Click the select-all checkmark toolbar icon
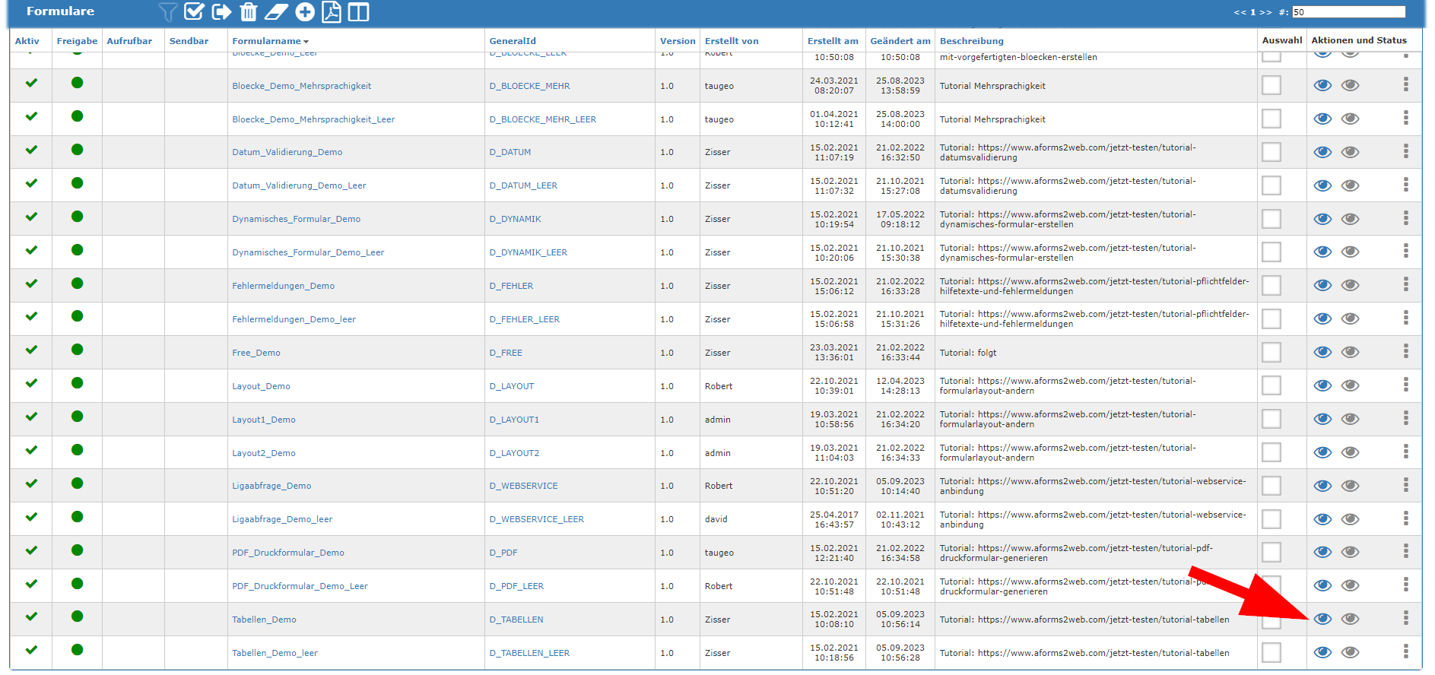The width and height of the screenshot is (1435, 675). (194, 11)
